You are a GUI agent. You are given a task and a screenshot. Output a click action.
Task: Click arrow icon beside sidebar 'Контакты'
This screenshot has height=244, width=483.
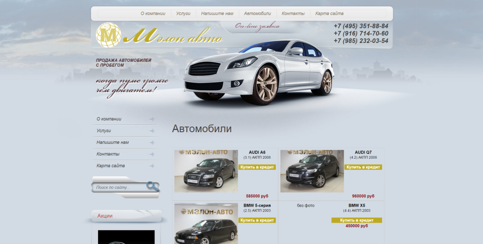click(151, 154)
